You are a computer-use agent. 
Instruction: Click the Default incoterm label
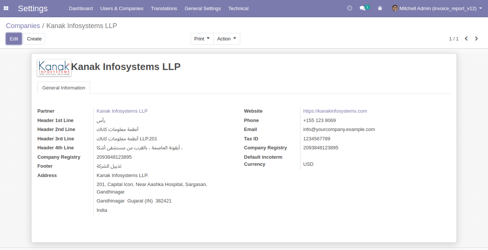263,157
